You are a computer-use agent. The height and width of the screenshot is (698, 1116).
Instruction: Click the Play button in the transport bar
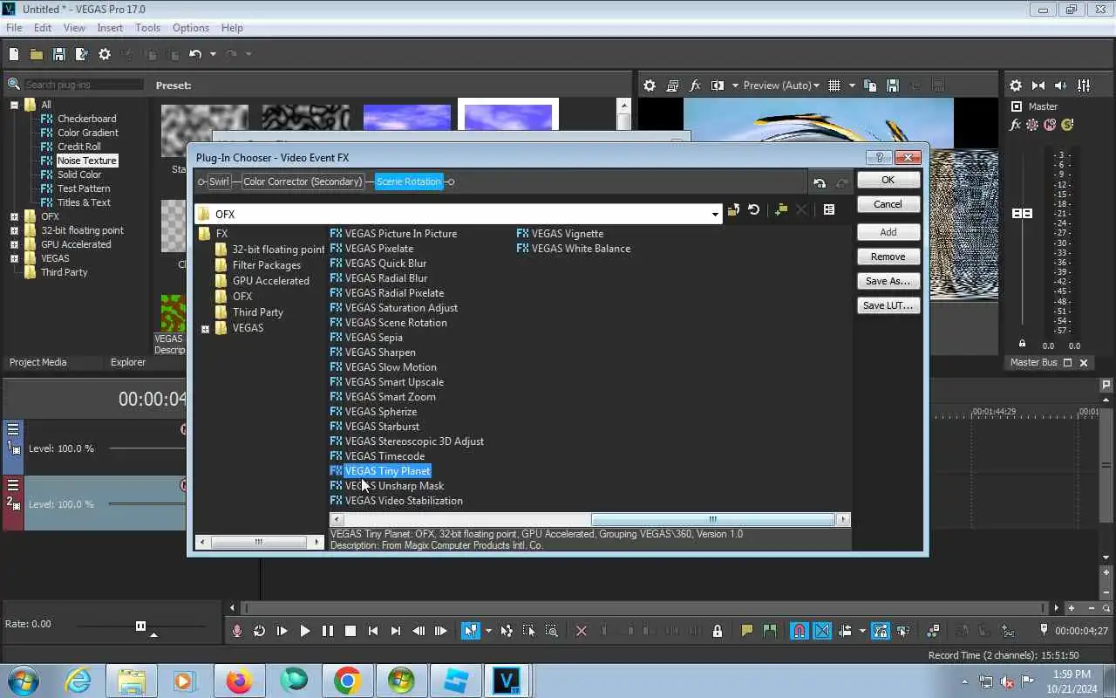coord(304,631)
